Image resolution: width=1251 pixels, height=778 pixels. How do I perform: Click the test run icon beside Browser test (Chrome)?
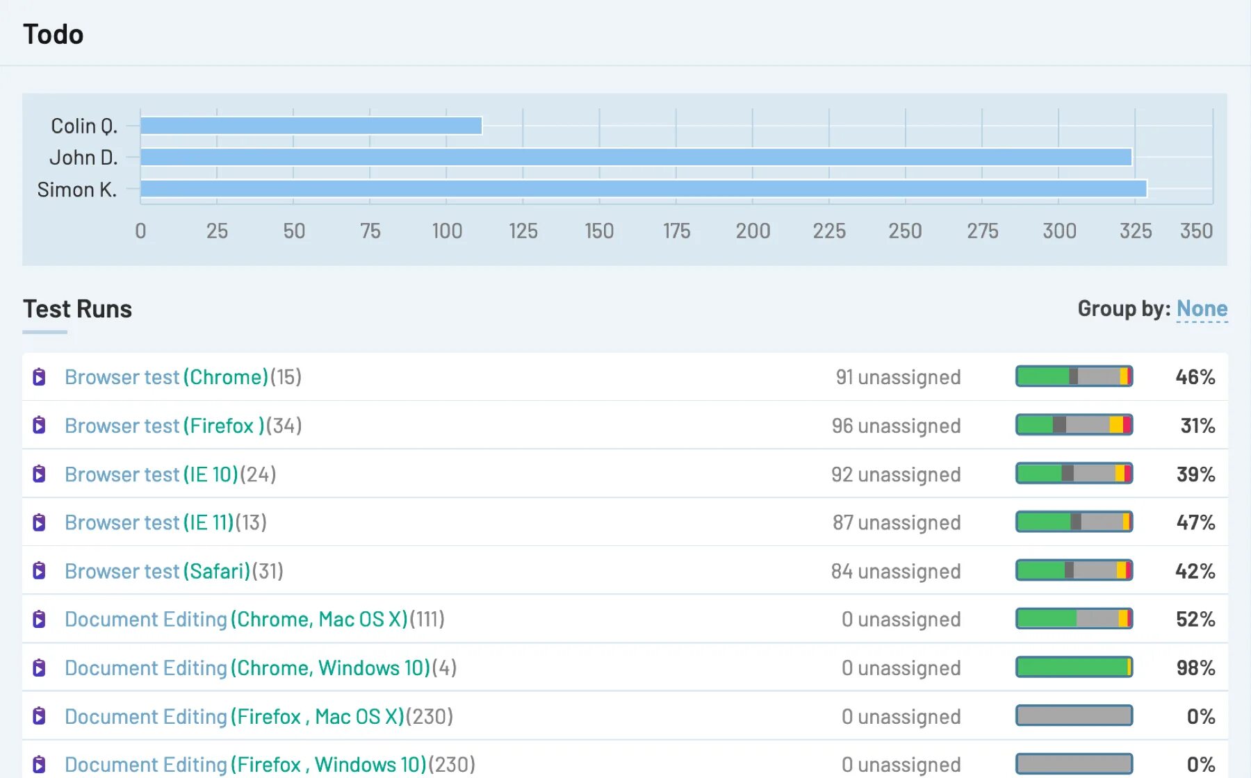pyautogui.click(x=40, y=377)
